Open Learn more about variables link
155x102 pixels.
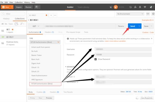pos(115,41)
